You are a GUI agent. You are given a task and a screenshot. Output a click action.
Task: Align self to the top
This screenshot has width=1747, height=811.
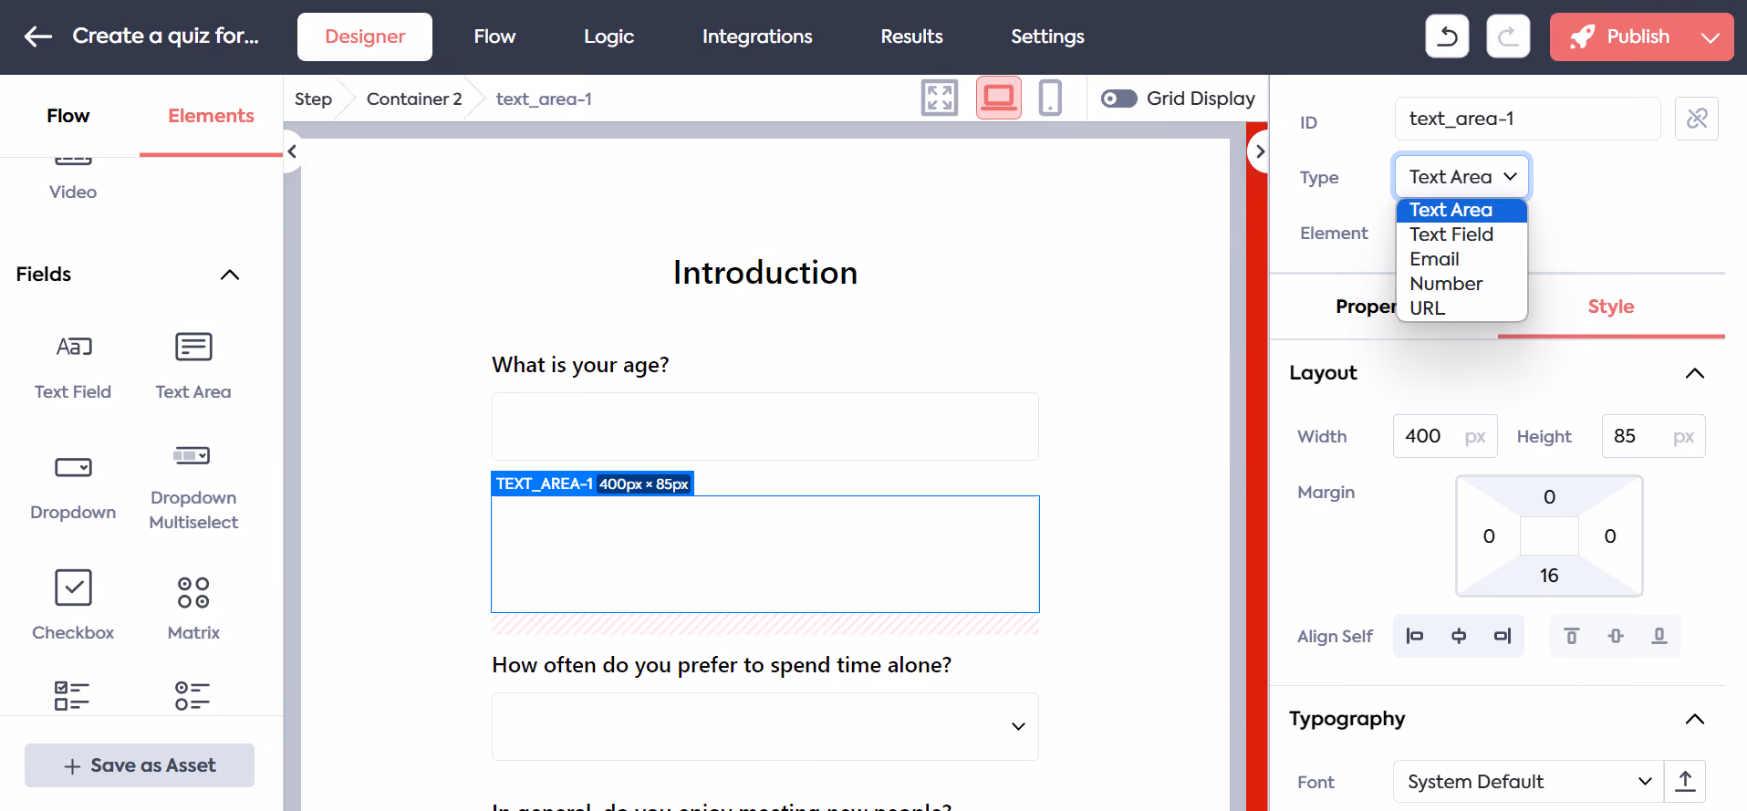coord(1572,636)
